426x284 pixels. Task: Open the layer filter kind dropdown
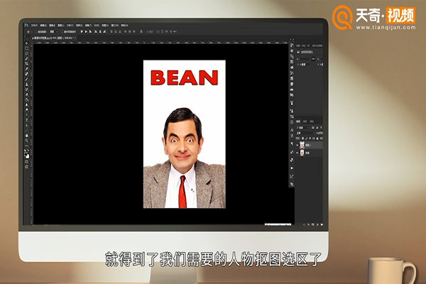point(303,128)
